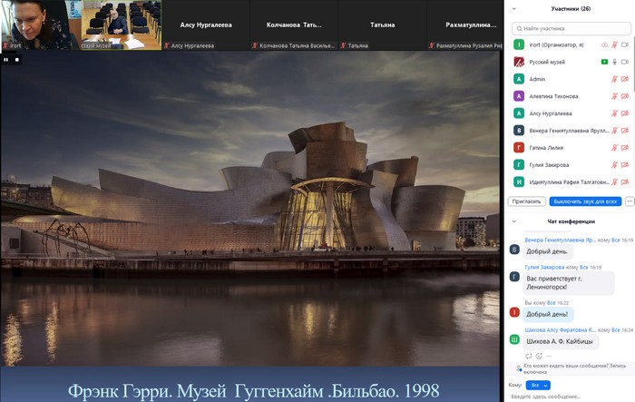Click Идиятуллина Рафия's disabled camera icon
The width and height of the screenshot is (635, 402).
coord(625,182)
